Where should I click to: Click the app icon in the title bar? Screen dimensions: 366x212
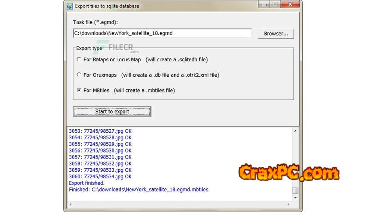pyautogui.click(x=70, y=6)
